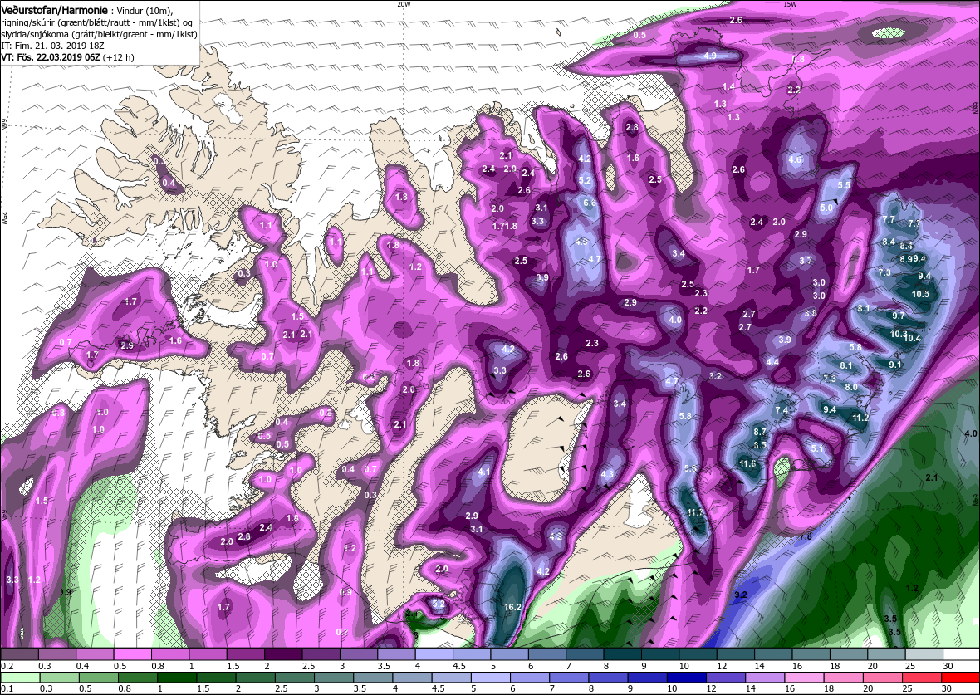Click the 9.1 precipitation value
The width and height of the screenshot is (980, 695).
point(895,365)
